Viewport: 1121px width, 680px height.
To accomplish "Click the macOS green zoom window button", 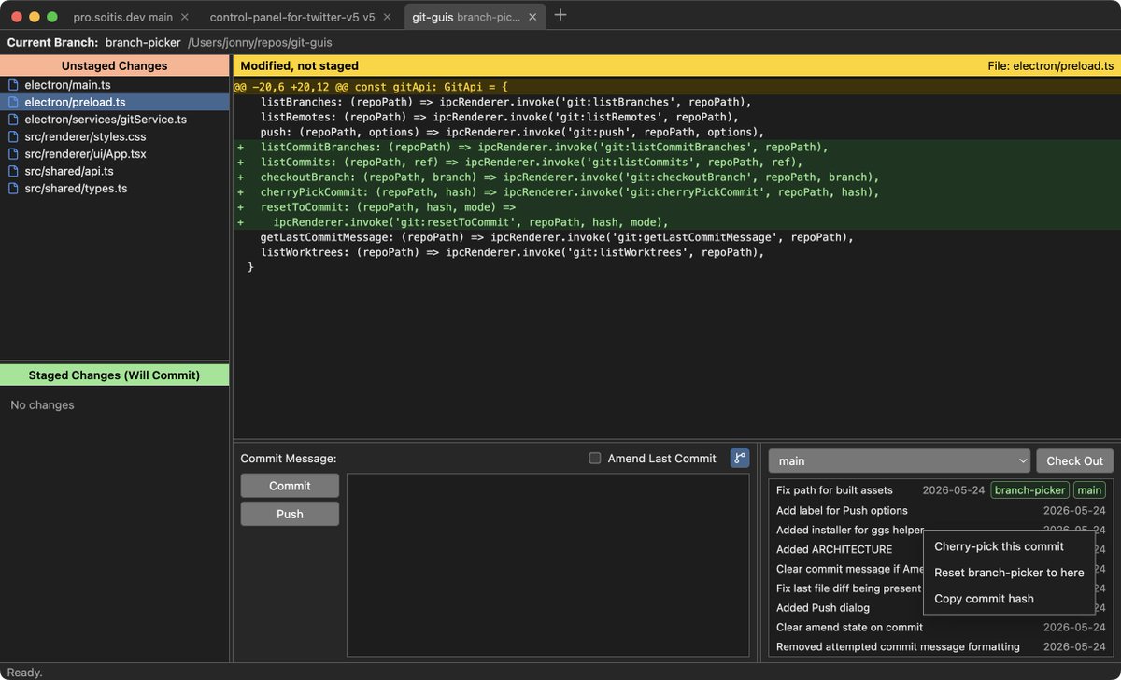I will coord(52,17).
